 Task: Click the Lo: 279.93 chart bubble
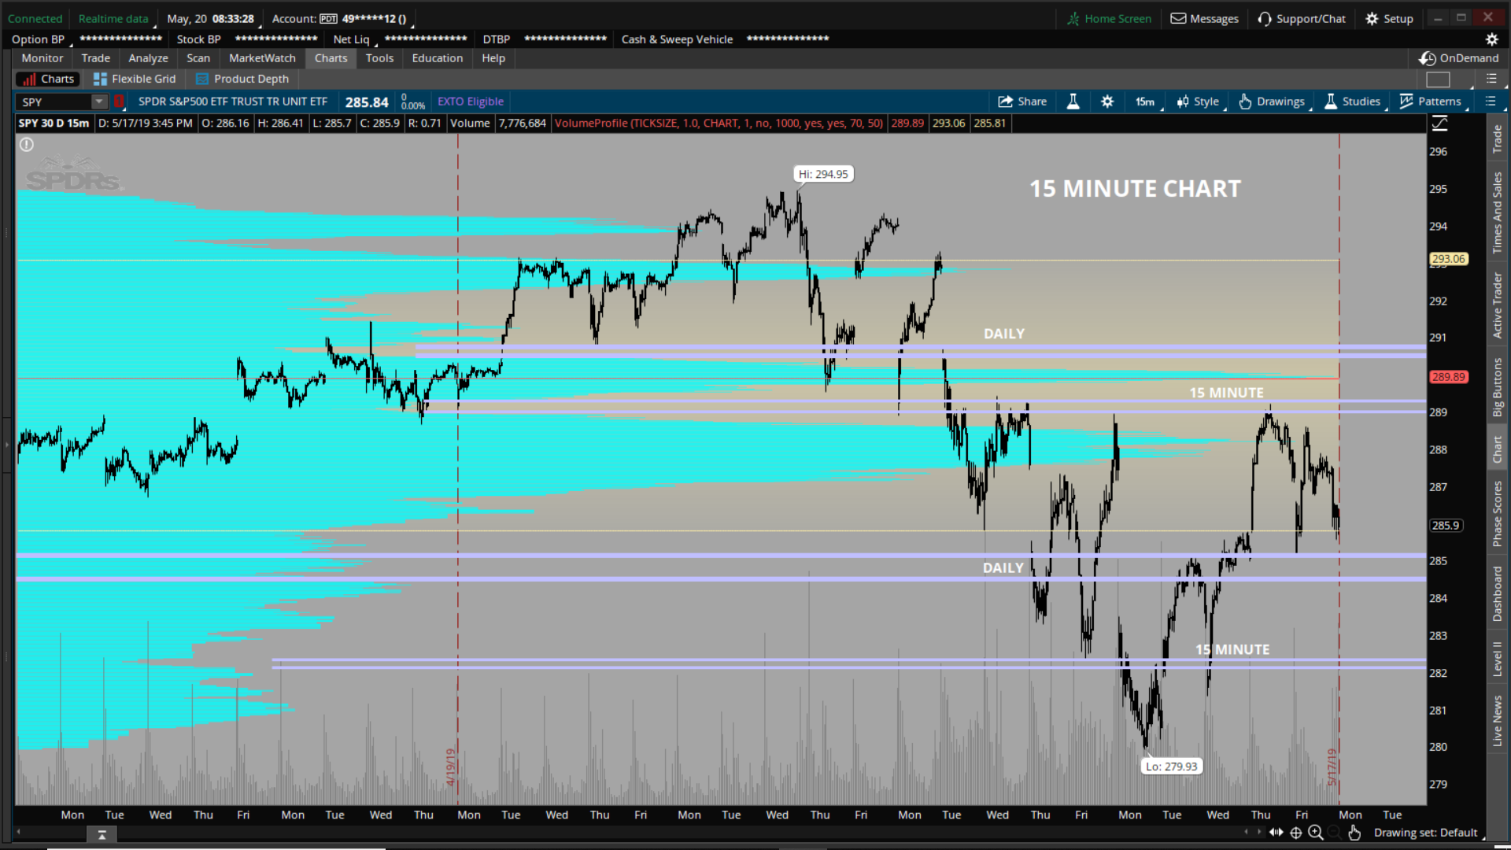(x=1171, y=767)
